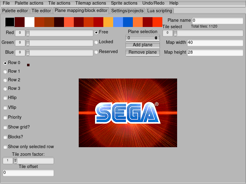Click the Blue value box
Viewport: 246px width, 184px height.
point(20,52)
